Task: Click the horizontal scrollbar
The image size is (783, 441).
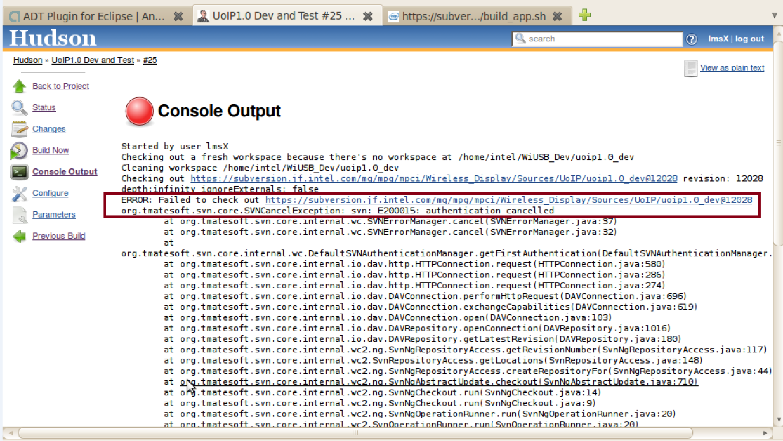Action: (355, 433)
